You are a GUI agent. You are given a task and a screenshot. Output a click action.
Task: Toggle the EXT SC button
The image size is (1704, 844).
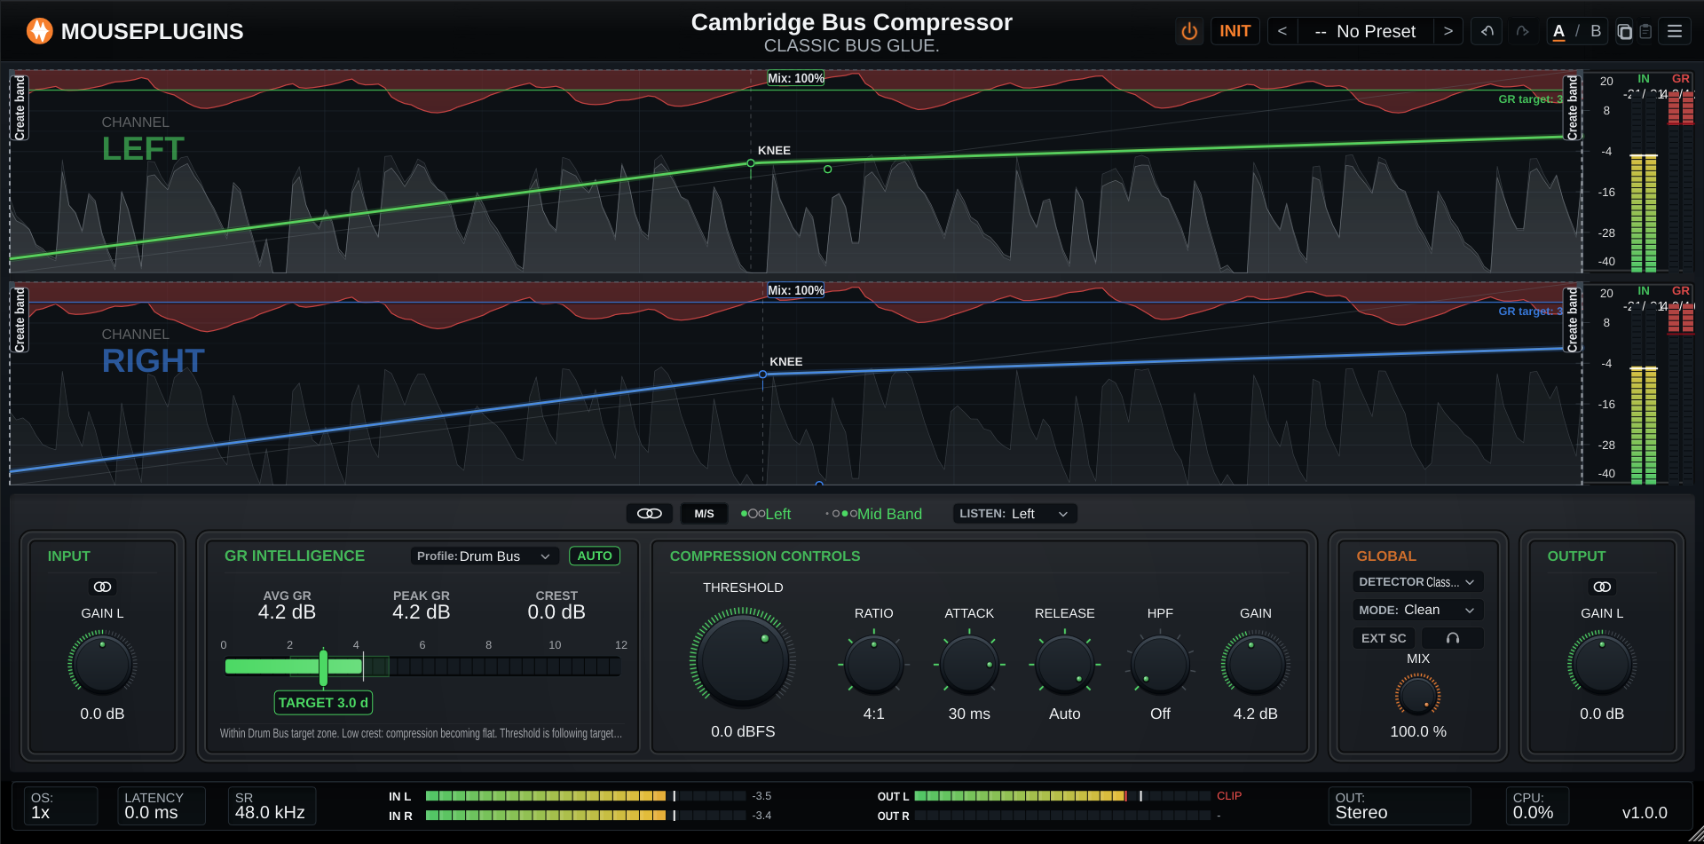(1384, 638)
